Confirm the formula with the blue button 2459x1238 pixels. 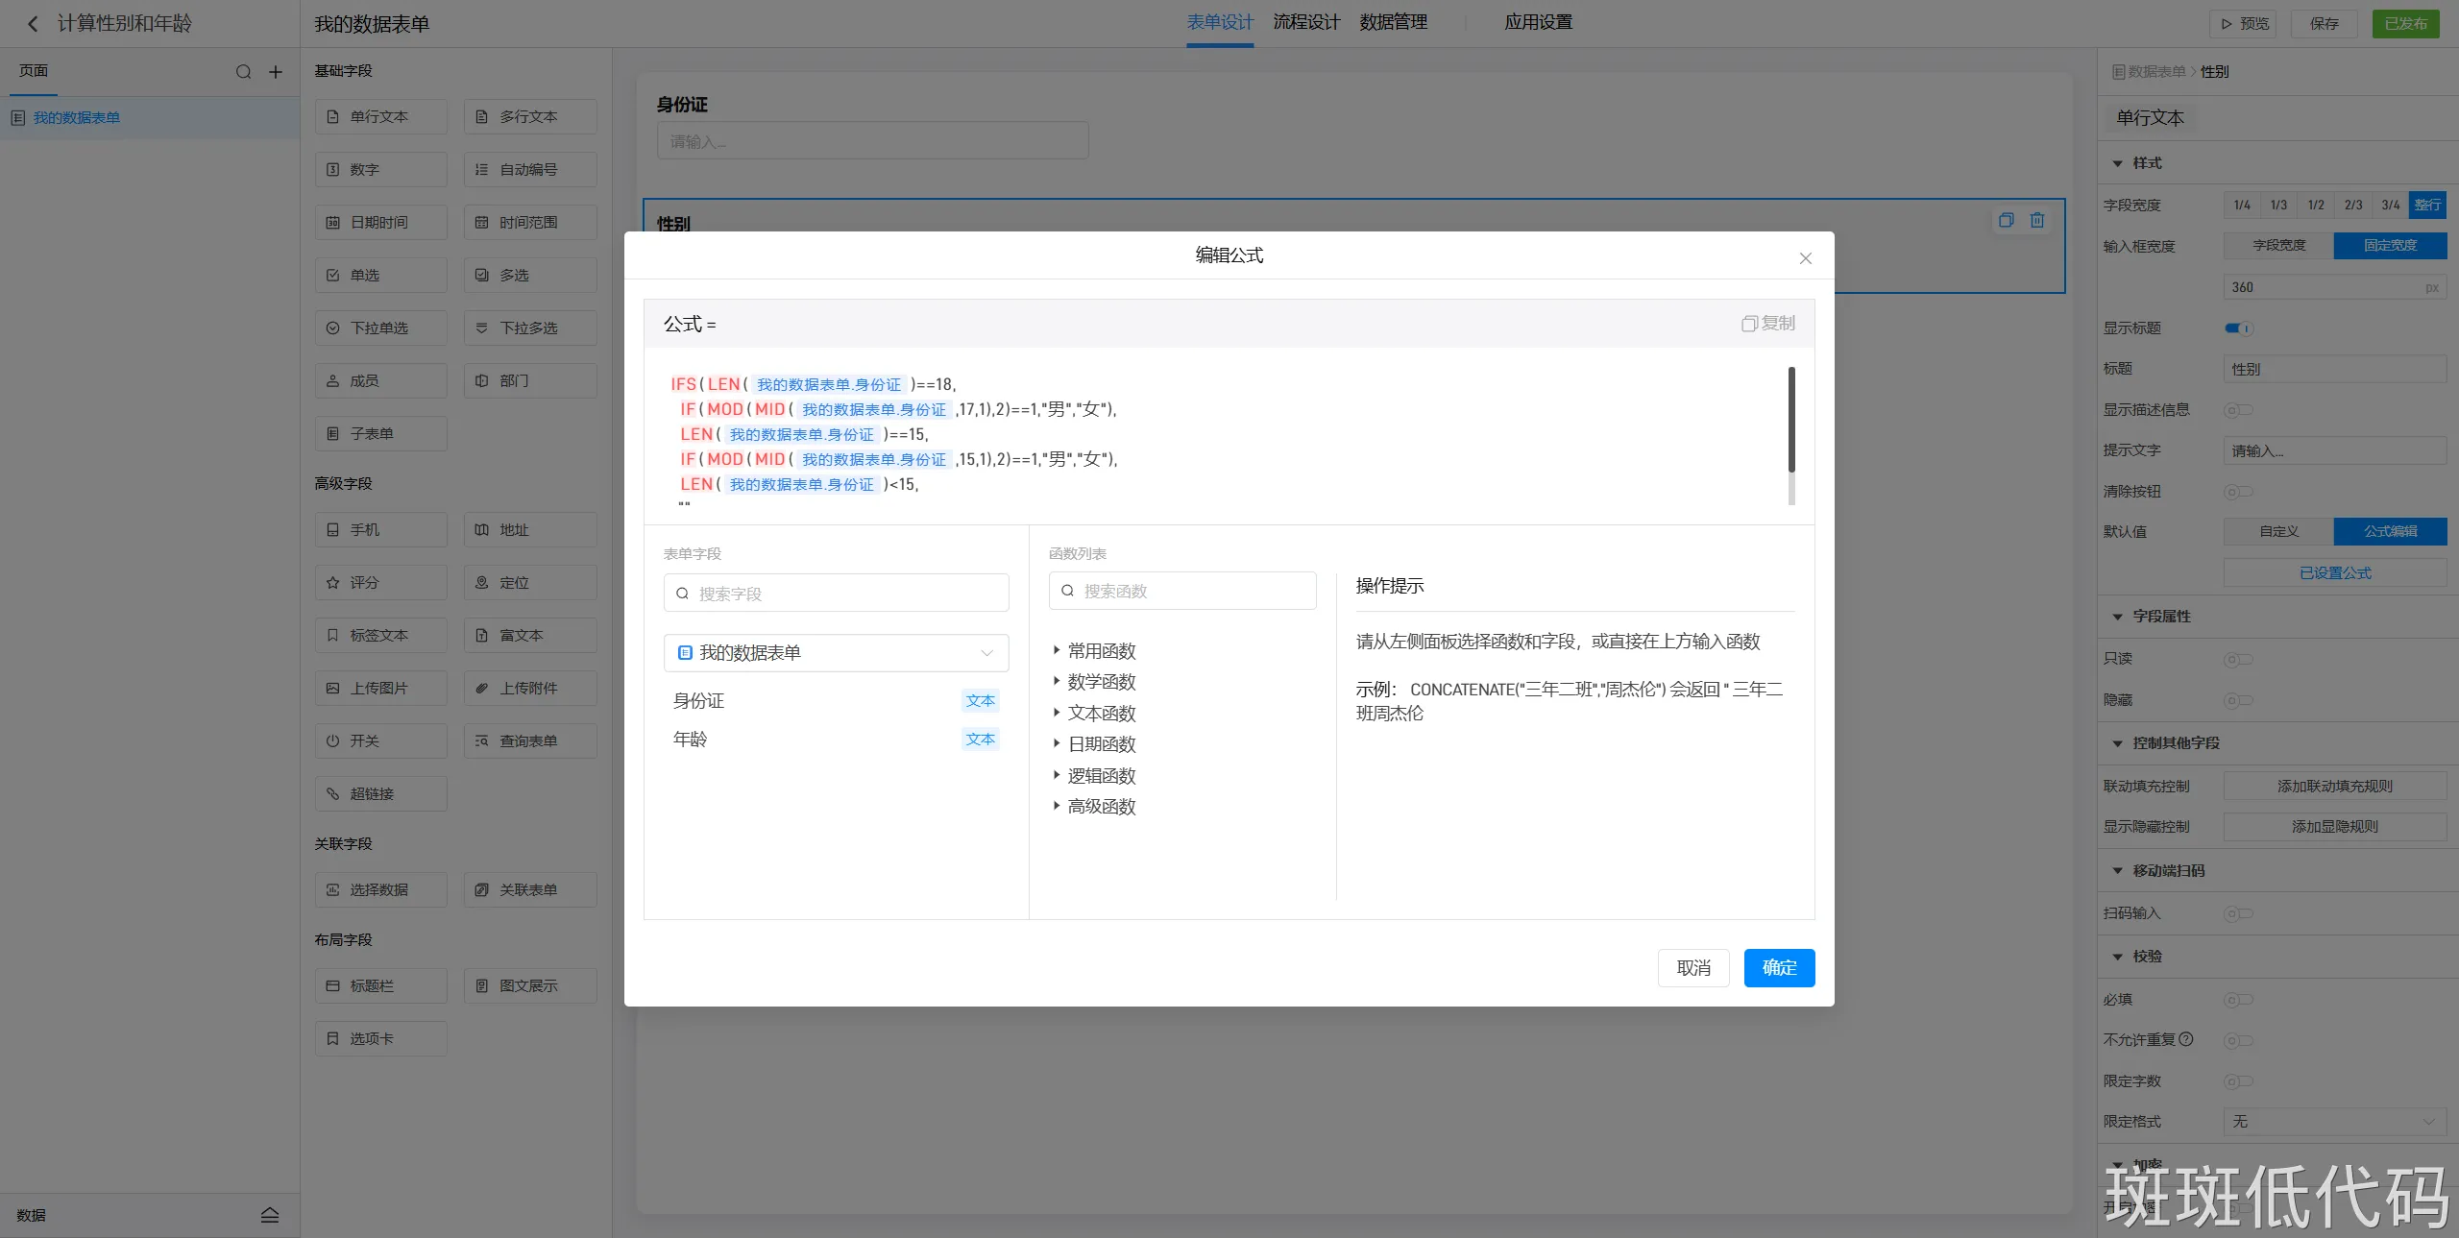(1779, 967)
